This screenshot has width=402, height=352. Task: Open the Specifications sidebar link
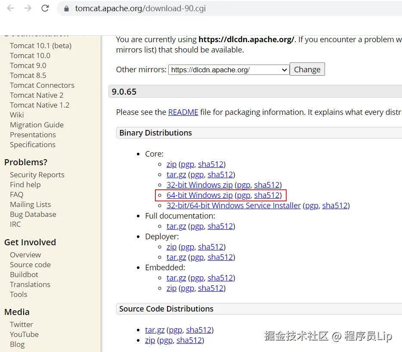click(x=33, y=145)
